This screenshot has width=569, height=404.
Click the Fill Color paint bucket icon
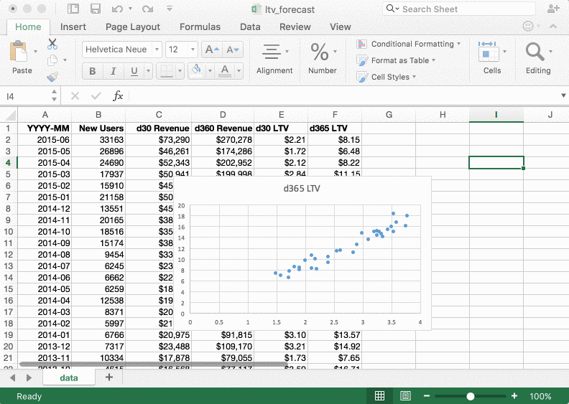coord(196,70)
